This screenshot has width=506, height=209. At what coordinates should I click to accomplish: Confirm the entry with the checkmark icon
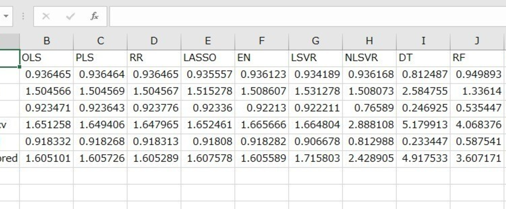point(70,16)
